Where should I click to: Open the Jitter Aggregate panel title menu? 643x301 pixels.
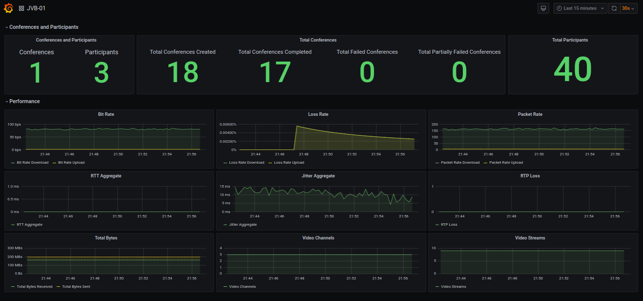pyautogui.click(x=318, y=176)
